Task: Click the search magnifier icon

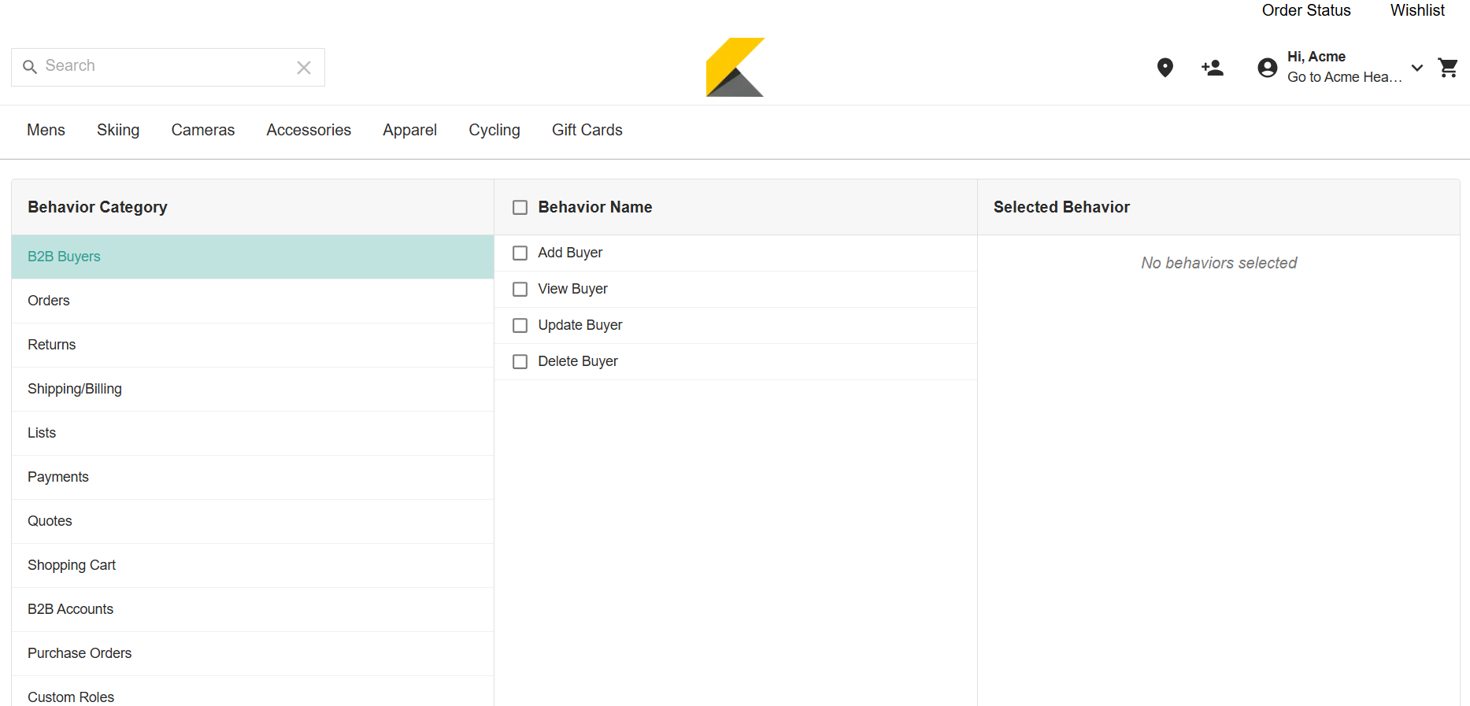Action: tap(30, 67)
